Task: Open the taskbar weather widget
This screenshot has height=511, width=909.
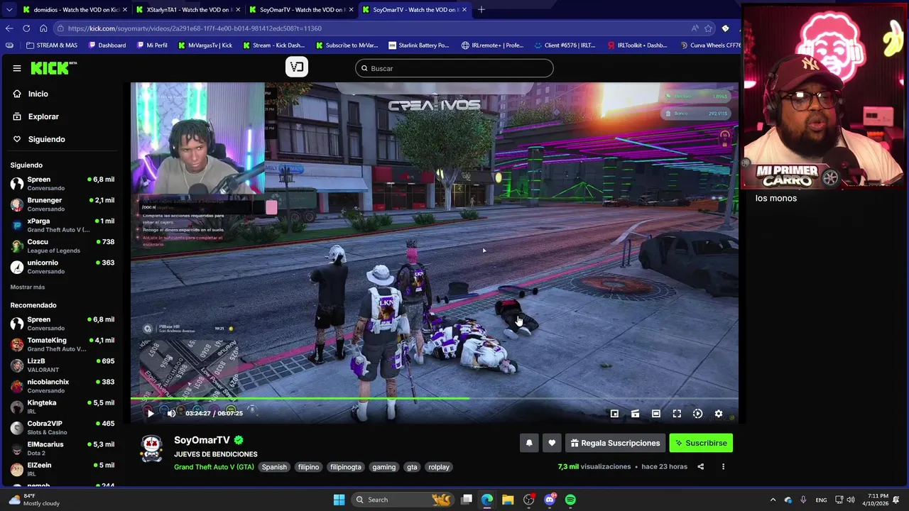Action: tap(34, 500)
